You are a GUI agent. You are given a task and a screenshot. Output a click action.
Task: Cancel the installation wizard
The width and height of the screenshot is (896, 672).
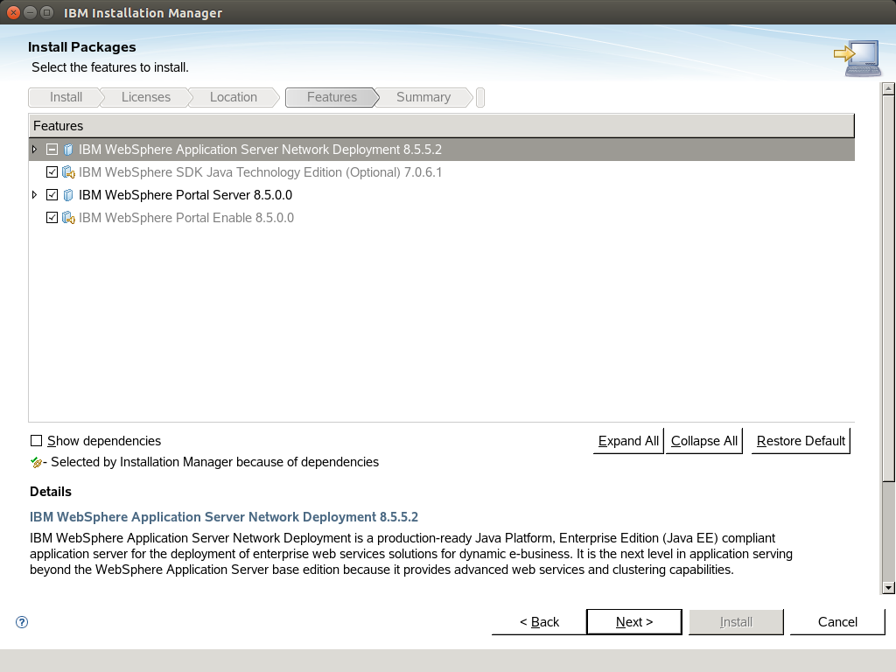point(837,622)
